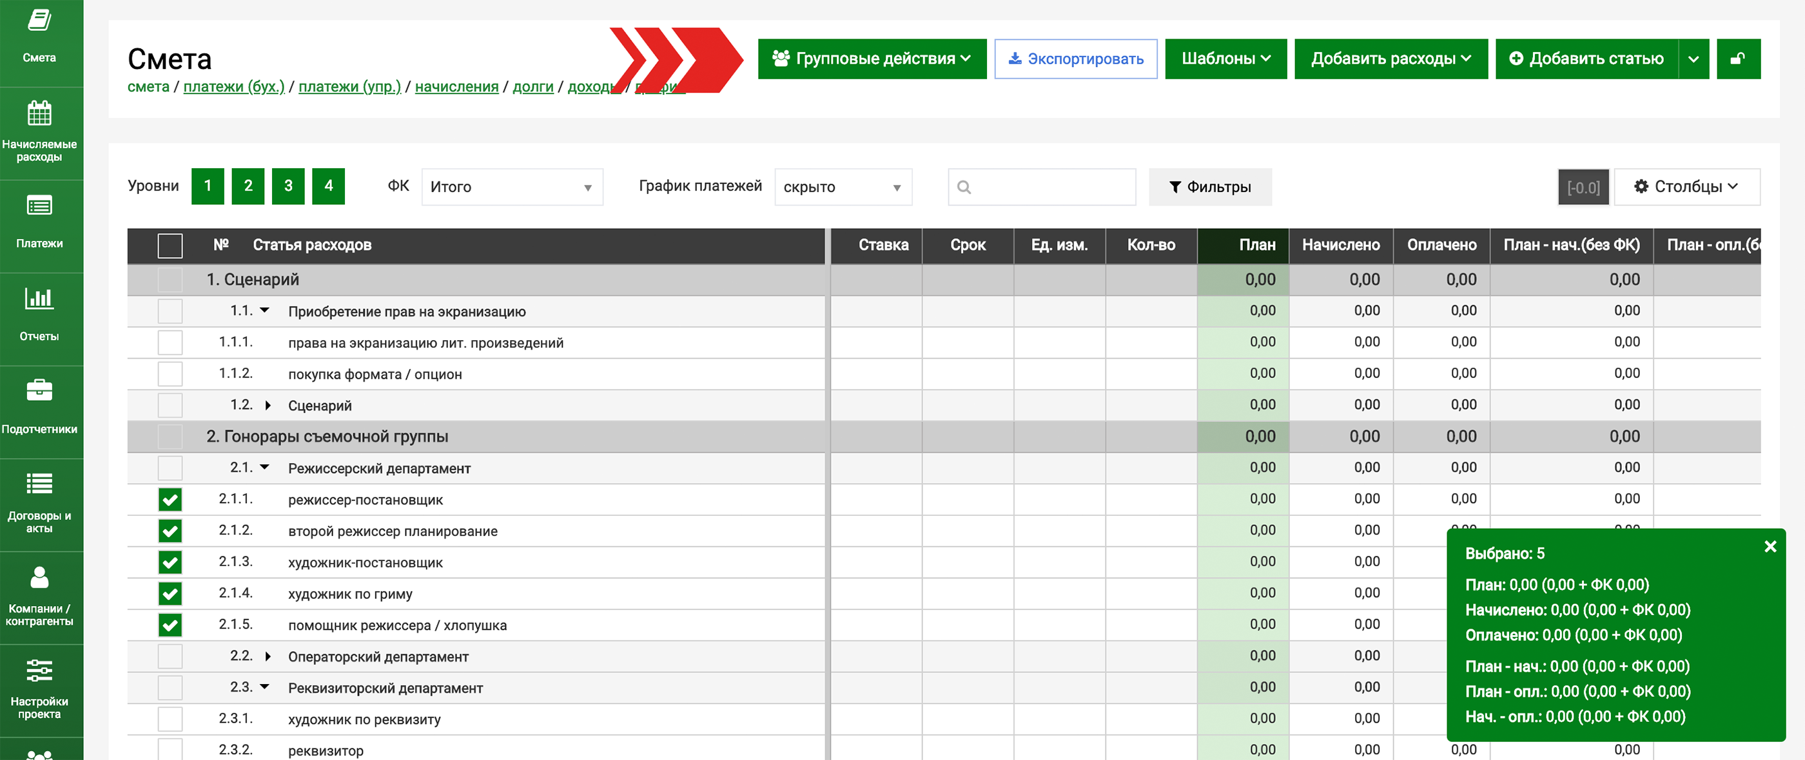This screenshot has width=1805, height=760.
Task: Check row 1.1.1. права на экранизацию
Action: tap(170, 343)
